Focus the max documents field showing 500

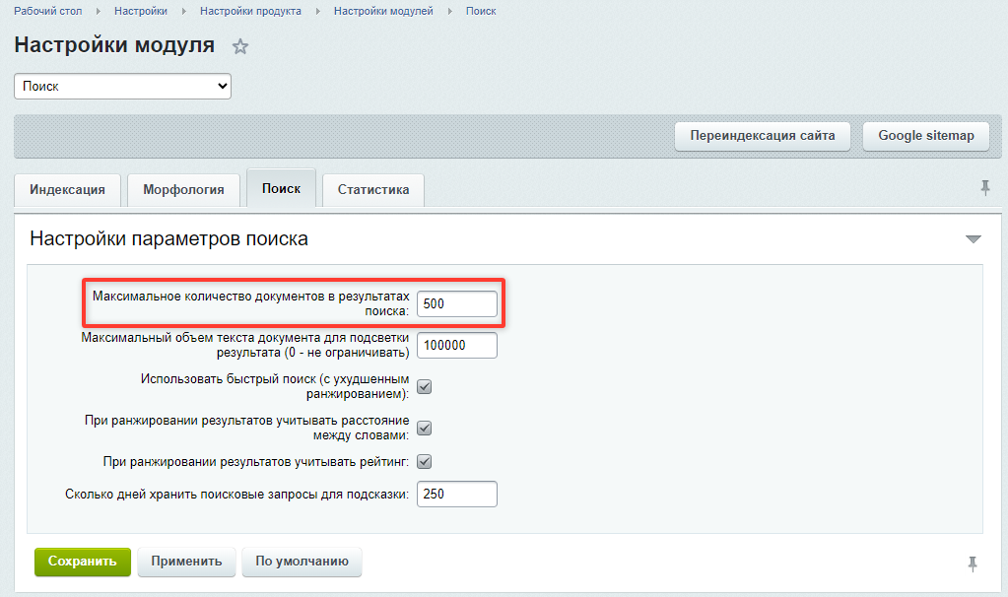click(x=457, y=303)
